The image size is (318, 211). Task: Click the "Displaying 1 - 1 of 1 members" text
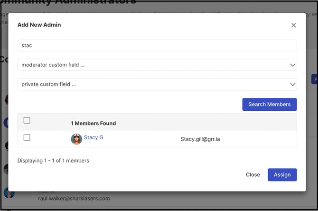[x=53, y=161]
